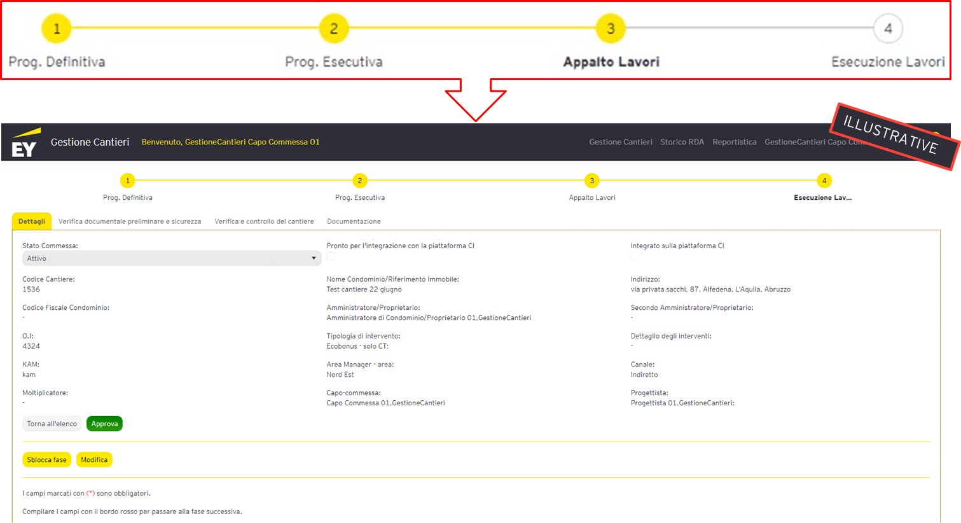The image size is (961, 523).
Task: Click Torna all'elenco button
Action: coord(52,424)
